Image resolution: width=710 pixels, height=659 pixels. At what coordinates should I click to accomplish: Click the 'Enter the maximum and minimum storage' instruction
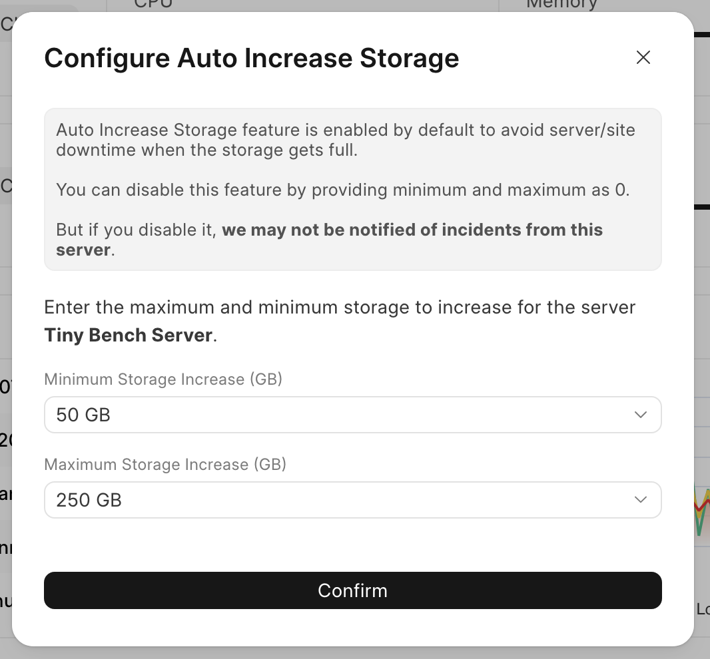coord(340,308)
